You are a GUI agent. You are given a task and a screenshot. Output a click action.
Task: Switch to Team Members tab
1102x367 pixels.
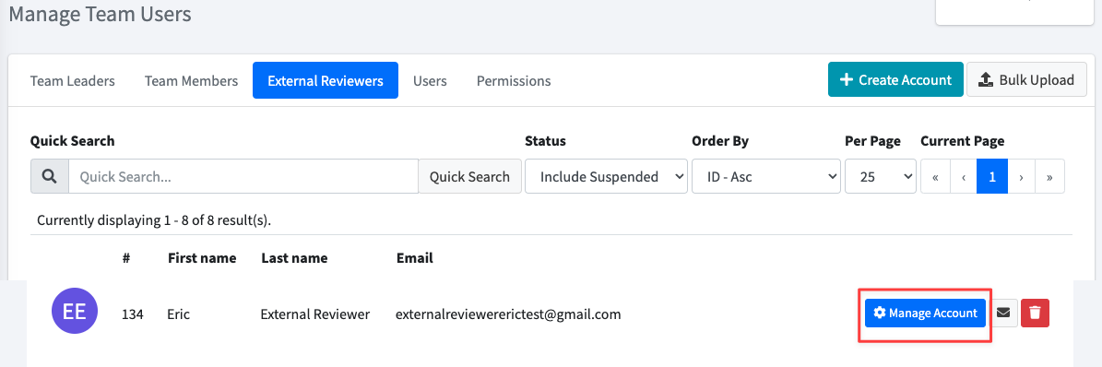point(191,81)
